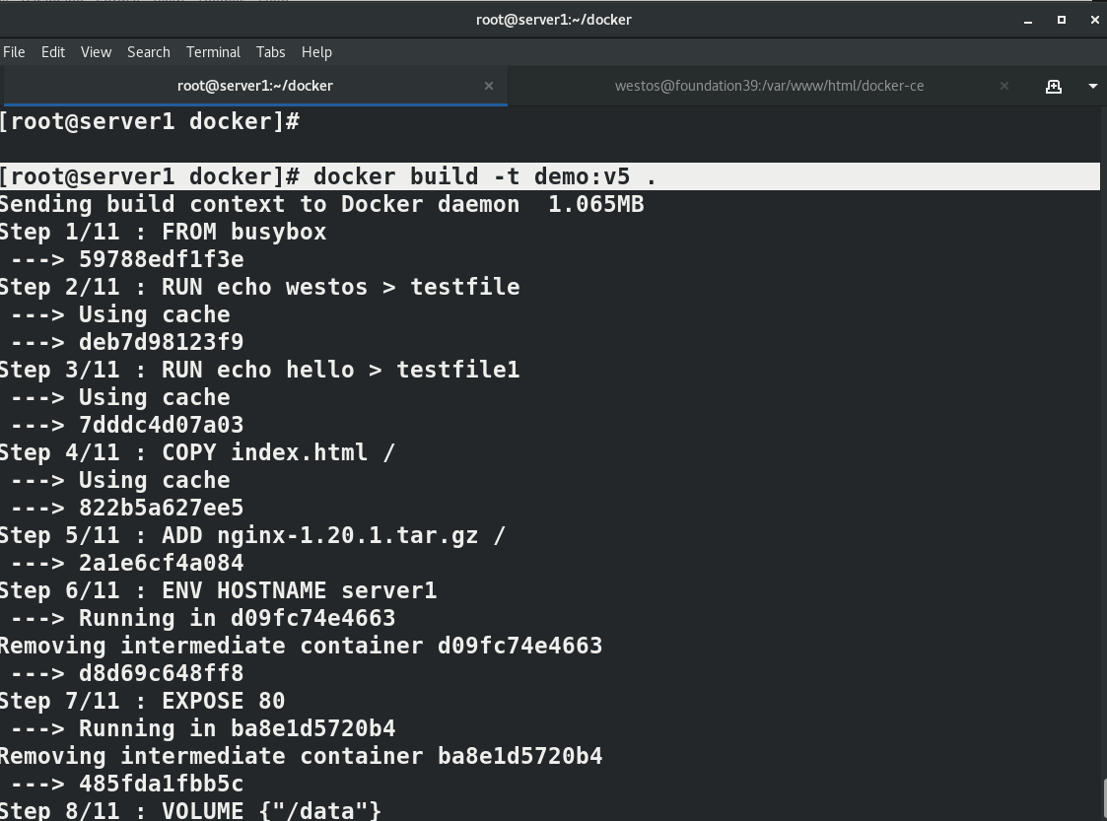Click 'Removing intermediate container ba8e1d5720b4' line
The image size is (1107, 821).
tap(301, 755)
